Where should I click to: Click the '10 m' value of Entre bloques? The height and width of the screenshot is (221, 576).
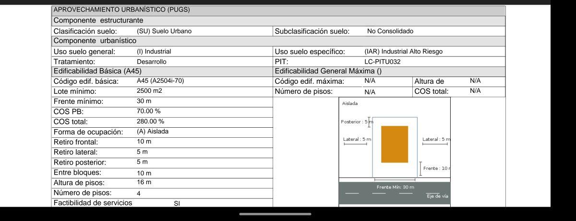click(x=144, y=173)
